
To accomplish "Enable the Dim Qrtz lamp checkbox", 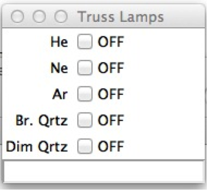I will [85, 146].
